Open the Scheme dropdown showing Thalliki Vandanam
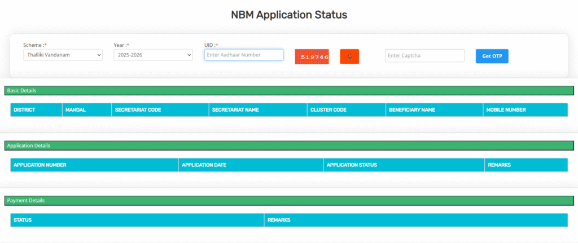The height and width of the screenshot is (243, 578). [x=63, y=55]
